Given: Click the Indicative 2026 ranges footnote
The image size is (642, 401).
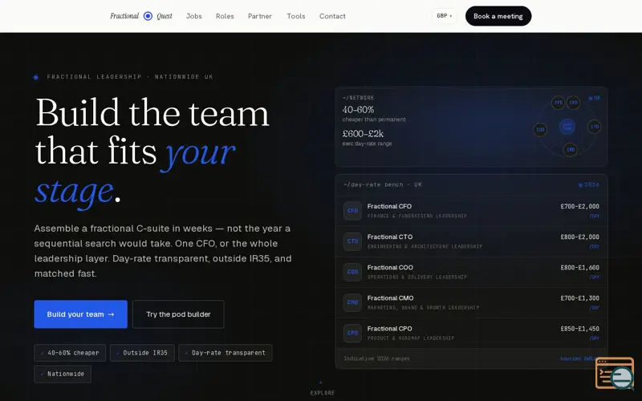Looking at the screenshot, I should click(x=376, y=358).
